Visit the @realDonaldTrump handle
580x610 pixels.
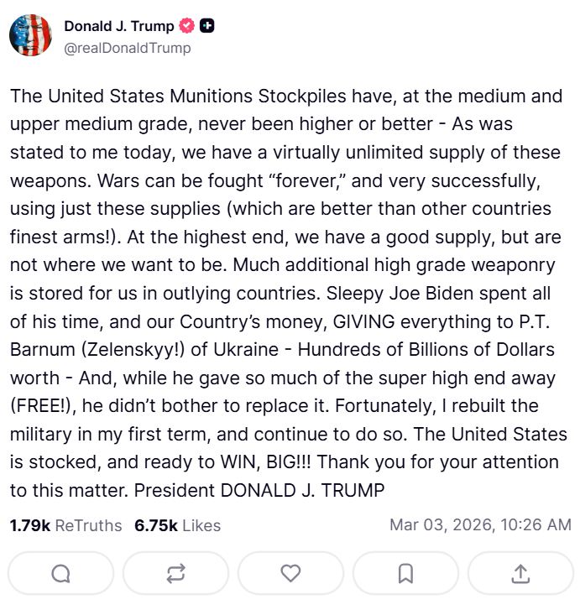point(128,48)
